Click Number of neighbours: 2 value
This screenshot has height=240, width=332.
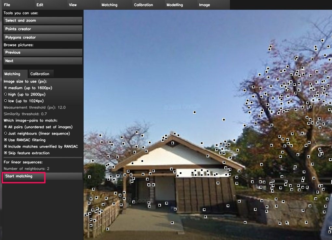pyautogui.click(x=26, y=169)
